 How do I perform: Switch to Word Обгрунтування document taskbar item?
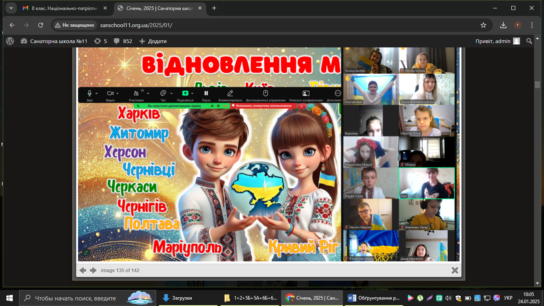(374, 298)
